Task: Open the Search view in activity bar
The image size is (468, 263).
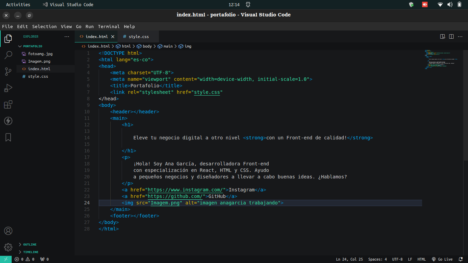Action: pos(8,55)
